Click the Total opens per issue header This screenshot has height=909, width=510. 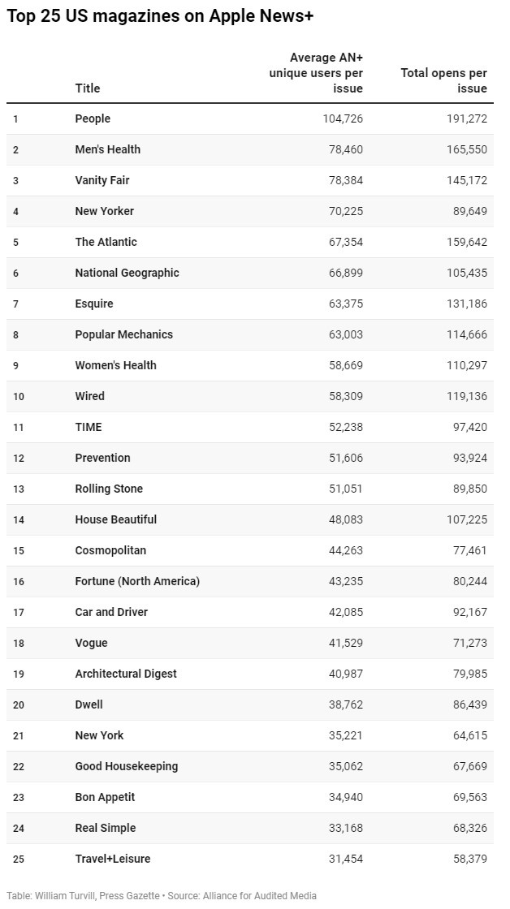click(443, 80)
